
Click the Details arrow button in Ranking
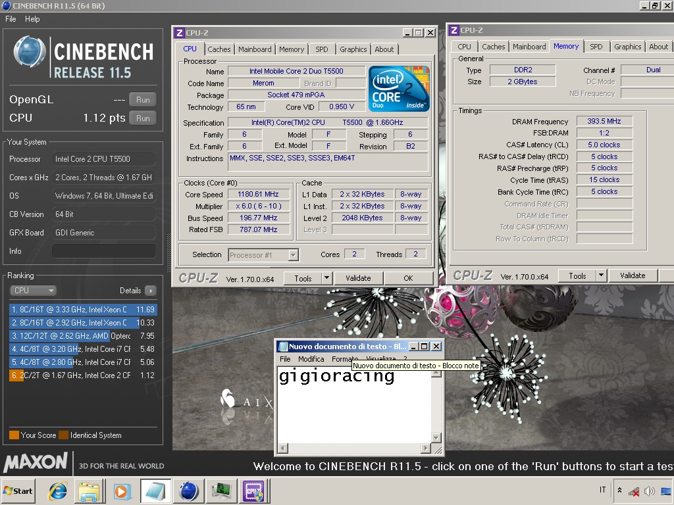(x=151, y=291)
